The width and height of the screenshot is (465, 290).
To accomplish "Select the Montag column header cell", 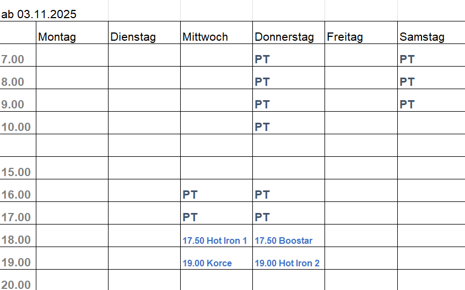I will (x=57, y=37).
